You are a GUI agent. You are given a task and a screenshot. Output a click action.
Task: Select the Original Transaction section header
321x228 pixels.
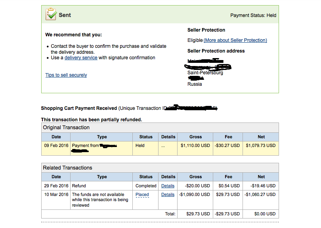tap(66, 128)
